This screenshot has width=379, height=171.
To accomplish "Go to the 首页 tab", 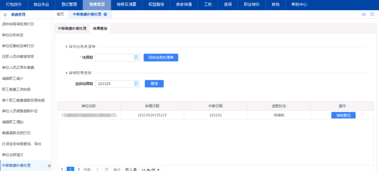I will point(60,14).
